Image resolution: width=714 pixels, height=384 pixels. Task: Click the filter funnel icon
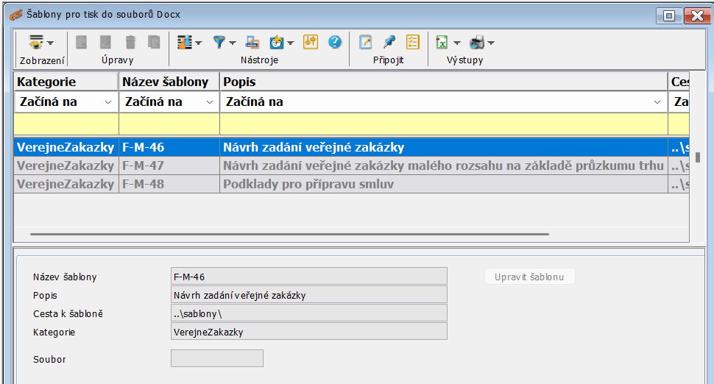point(219,43)
